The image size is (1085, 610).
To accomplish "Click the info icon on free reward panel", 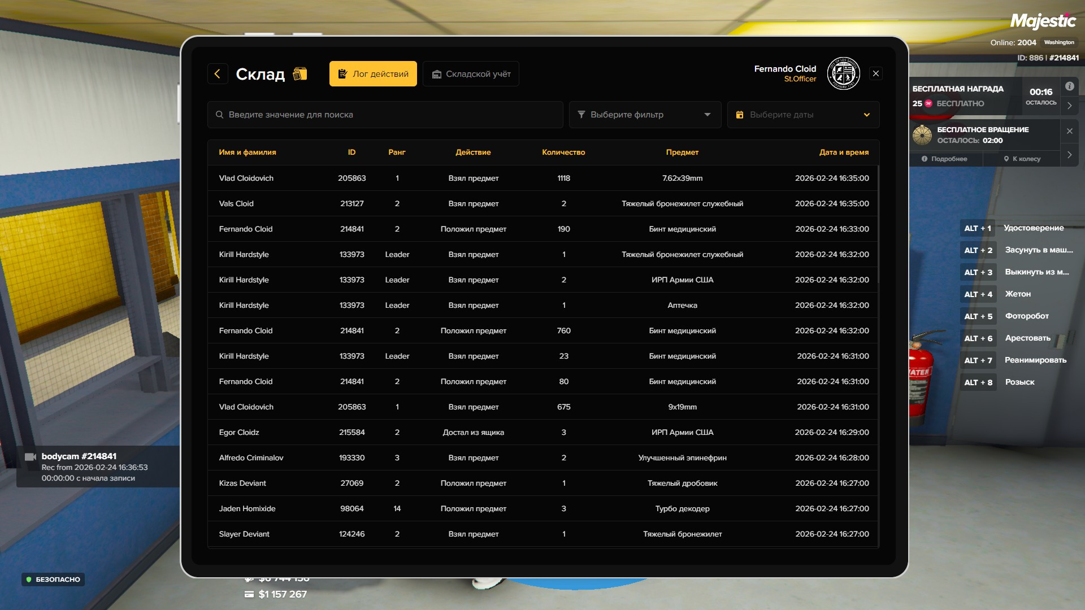I will click(x=1069, y=86).
